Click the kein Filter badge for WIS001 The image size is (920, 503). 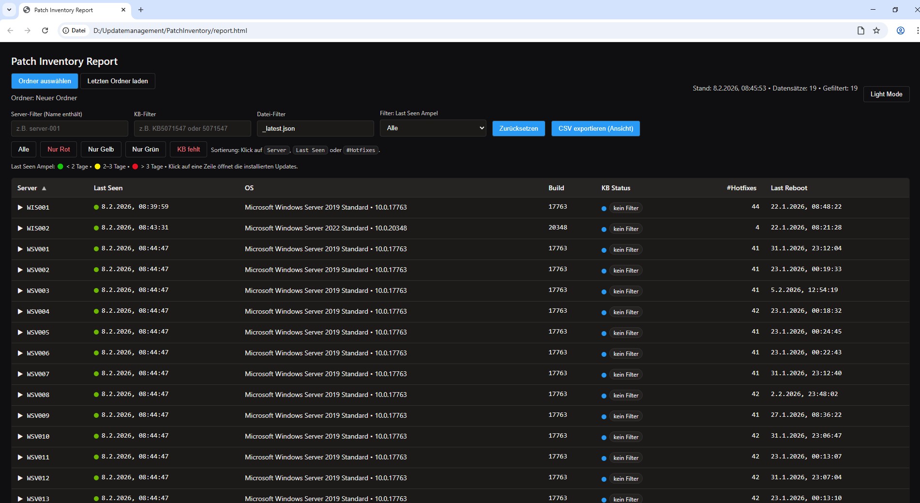click(x=626, y=208)
